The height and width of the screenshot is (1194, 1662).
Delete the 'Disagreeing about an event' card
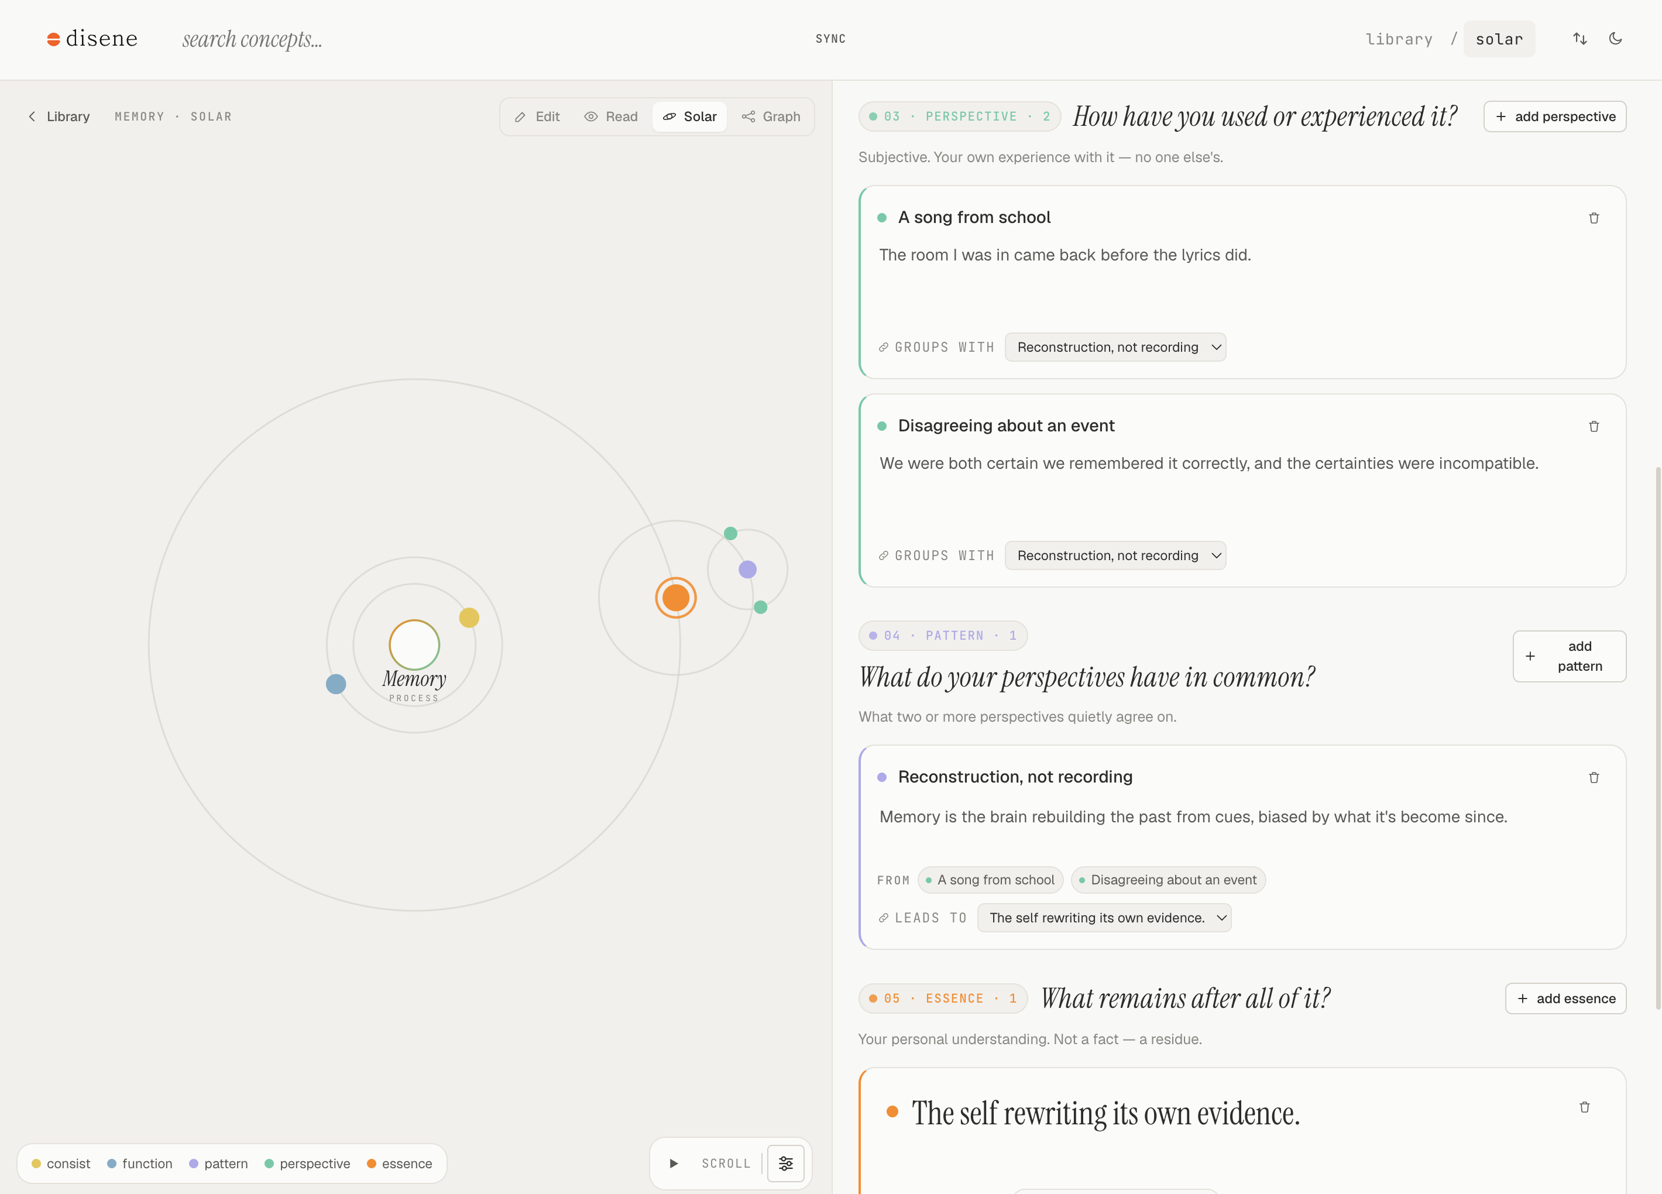[x=1593, y=426]
